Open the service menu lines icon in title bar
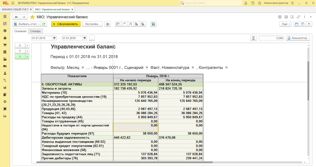Viewport: 316px width, 167px height. tap(292, 3)
